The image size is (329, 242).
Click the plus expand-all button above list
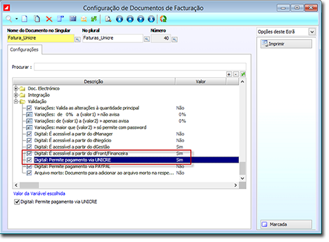point(229,74)
